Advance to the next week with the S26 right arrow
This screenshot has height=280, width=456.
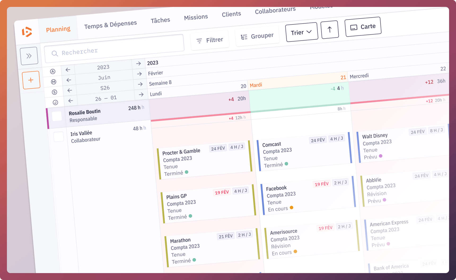(140, 84)
